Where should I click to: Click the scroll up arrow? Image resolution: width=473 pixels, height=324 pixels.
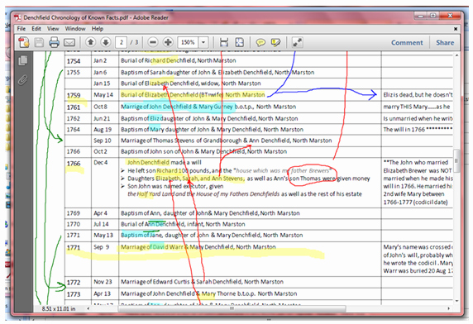pos(456,55)
